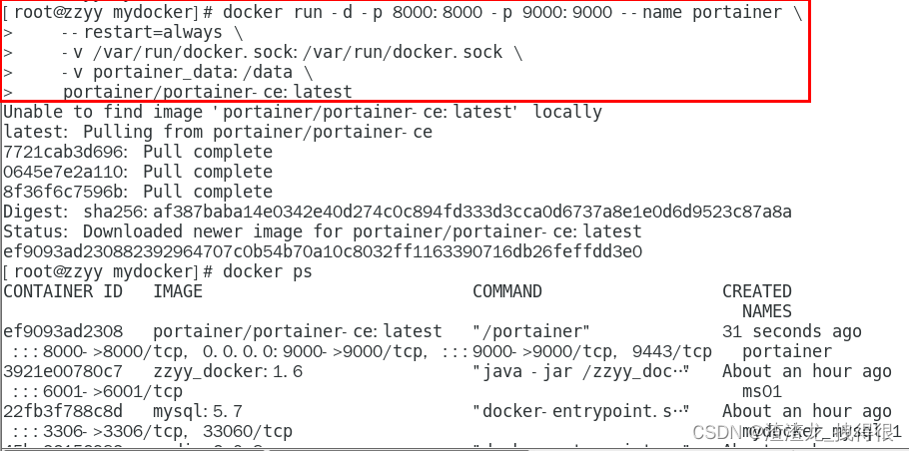Click the 8f36f6c7596b Pull complete line
This screenshot has height=451, width=909.
138,192
